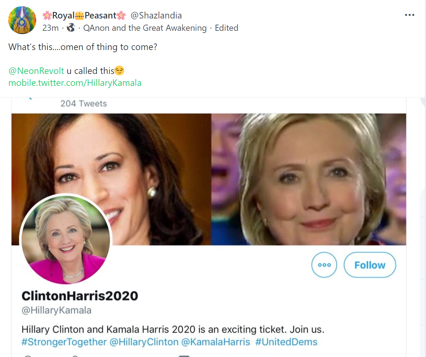The image size is (426, 357).
Task: Click the globe public visibility icon
Action: click(x=71, y=28)
